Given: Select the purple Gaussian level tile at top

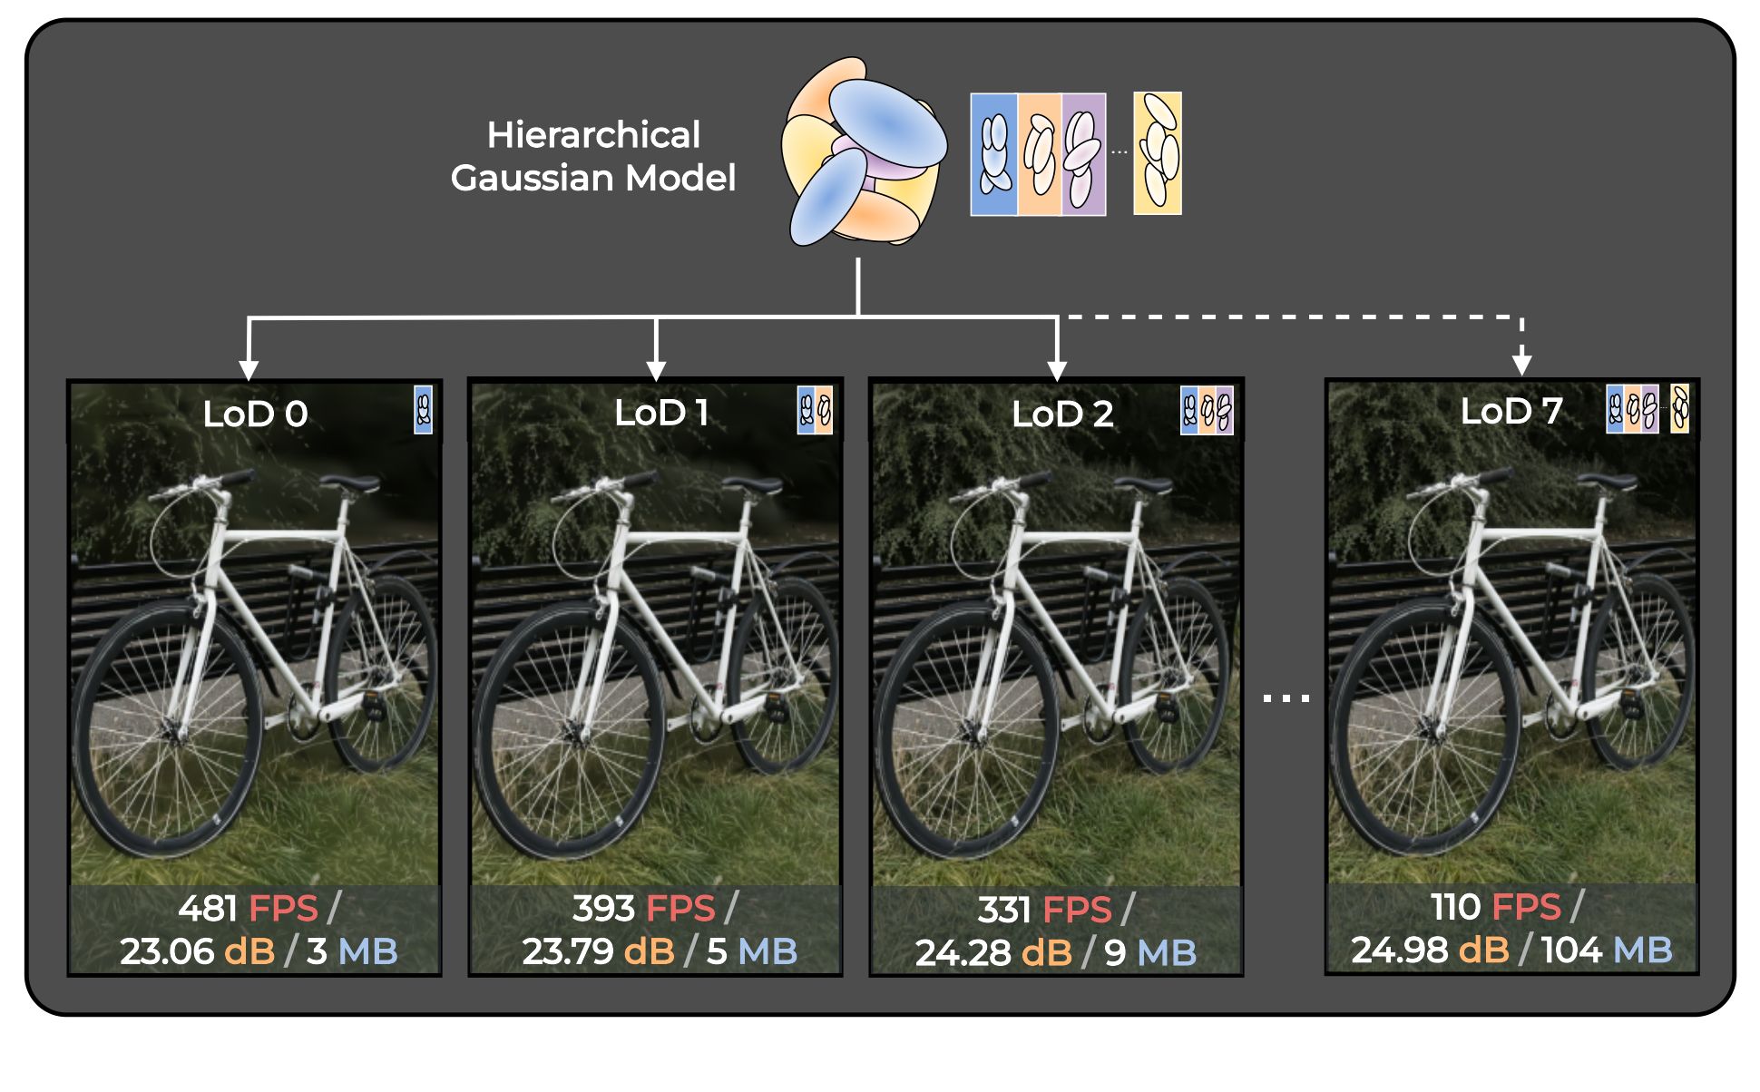Looking at the screenshot, I should pyautogui.click(x=1083, y=154).
